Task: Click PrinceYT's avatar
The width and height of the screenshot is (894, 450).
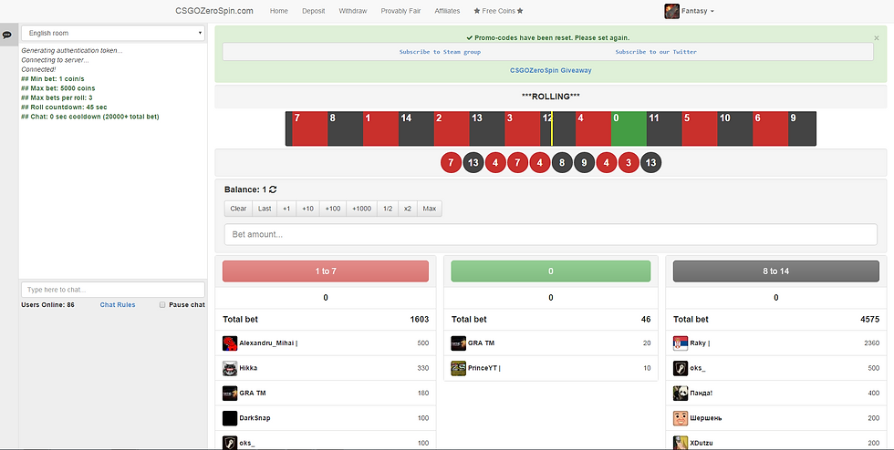Action: point(458,369)
